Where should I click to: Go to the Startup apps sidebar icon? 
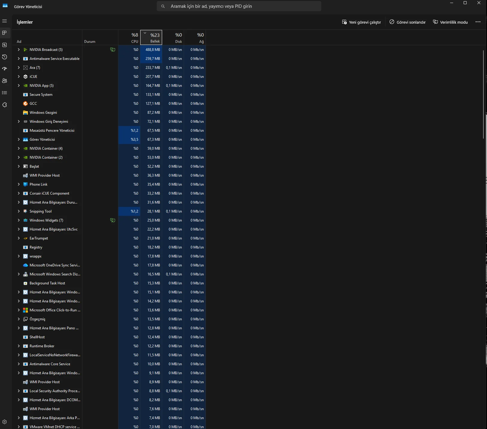coord(4,69)
